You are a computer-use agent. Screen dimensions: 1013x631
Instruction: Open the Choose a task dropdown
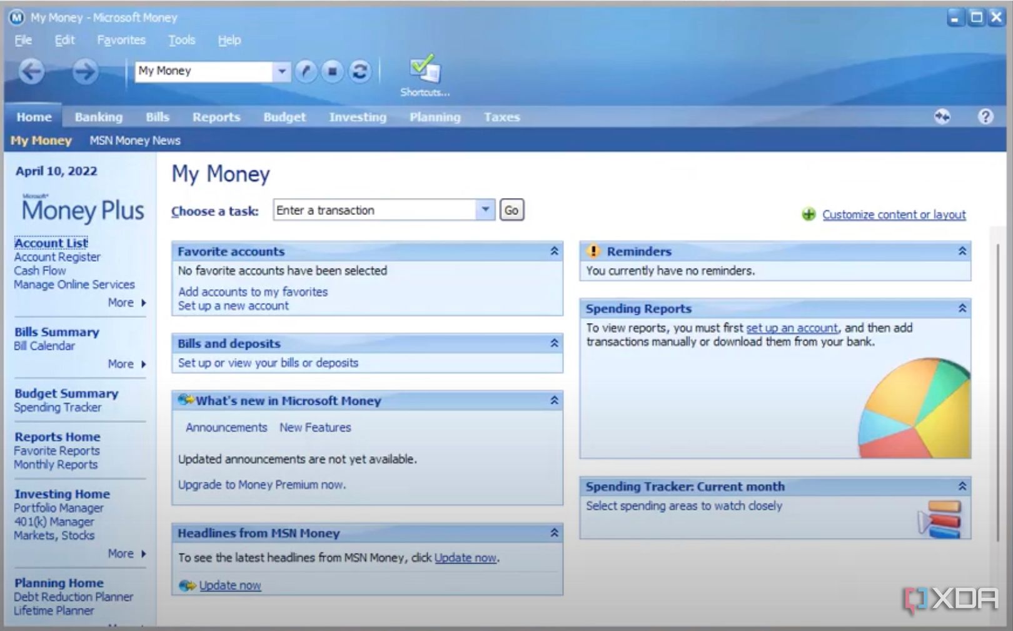[x=485, y=210]
